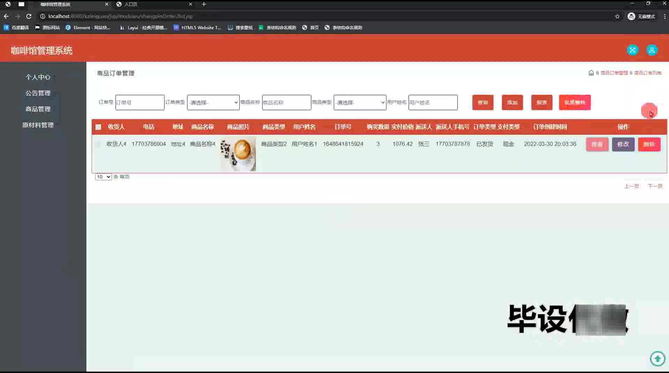
Task: Expand the 订单类型 dropdown
Action: 213,102
